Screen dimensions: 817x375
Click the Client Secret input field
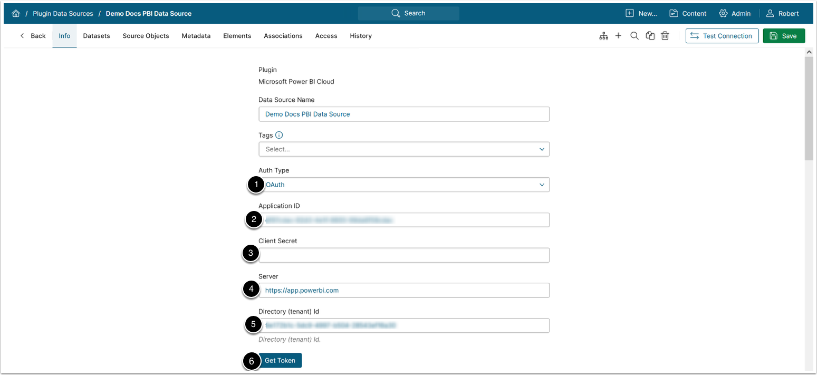tap(404, 255)
